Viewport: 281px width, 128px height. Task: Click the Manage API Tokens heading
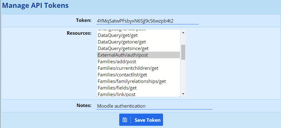coord(35,5)
